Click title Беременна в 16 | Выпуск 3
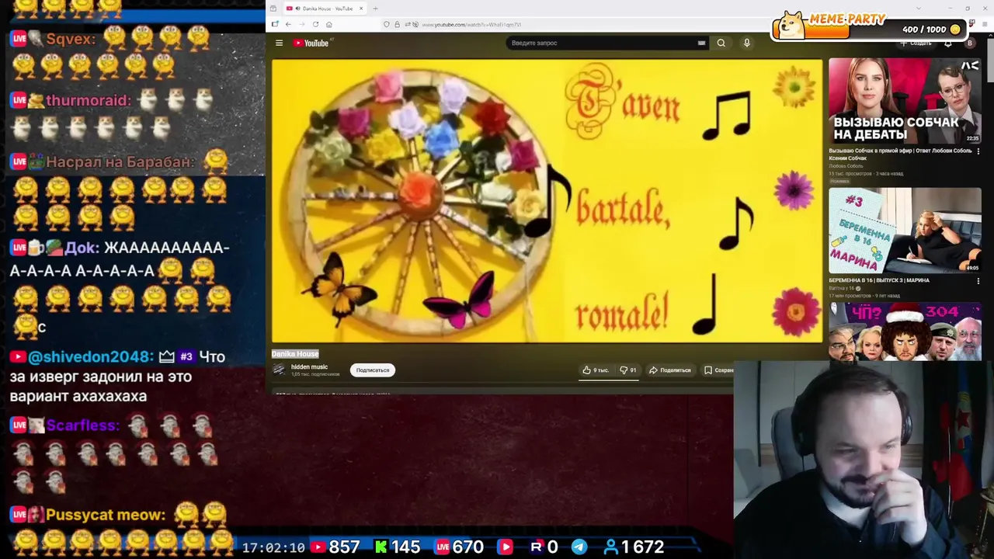This screenshot has height=559, width=994. pyautogui.click(x=879, y=280)
